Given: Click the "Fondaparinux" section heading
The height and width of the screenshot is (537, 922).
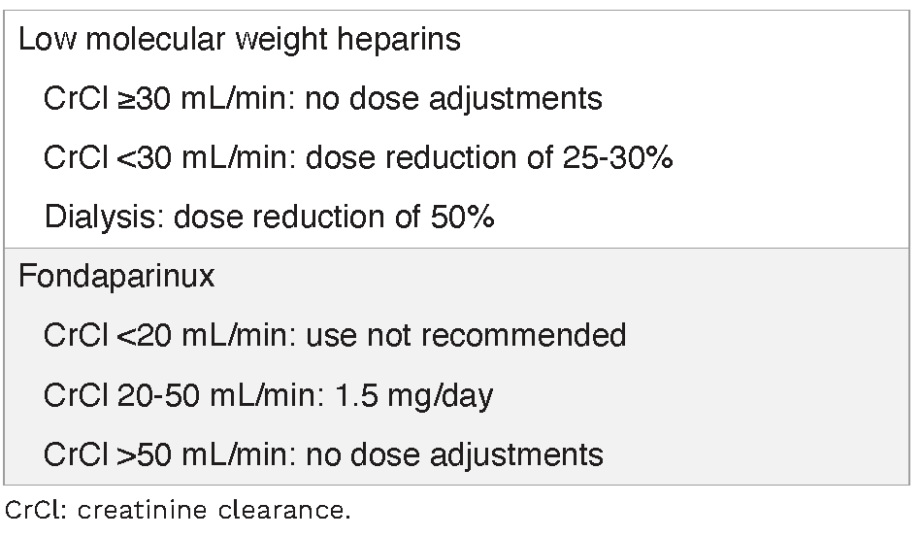Looking at the screenshot, I should [x=116, y=277].
